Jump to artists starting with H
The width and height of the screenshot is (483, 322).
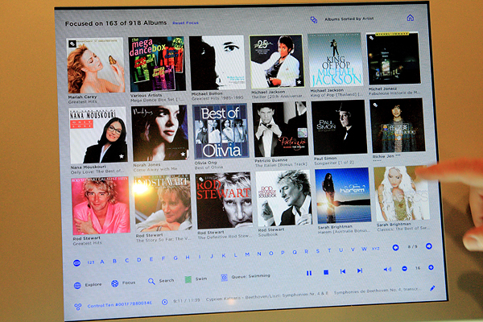pyautogui.click(x=188, y=258)
